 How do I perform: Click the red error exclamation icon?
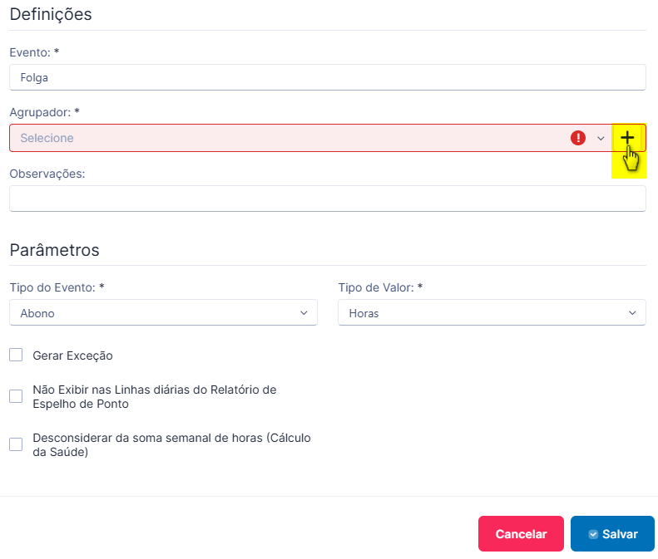578,138
